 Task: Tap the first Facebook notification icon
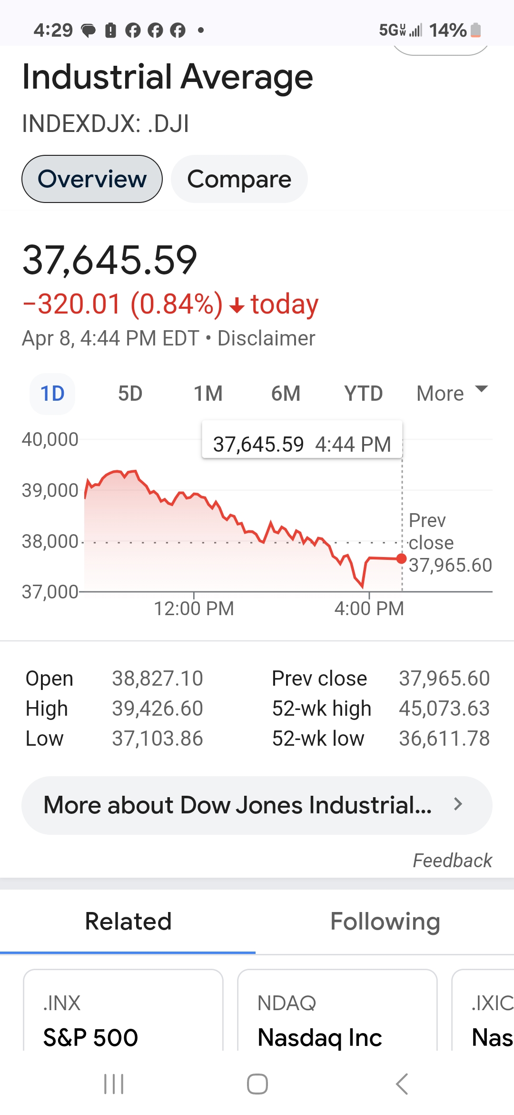[133, 30]
